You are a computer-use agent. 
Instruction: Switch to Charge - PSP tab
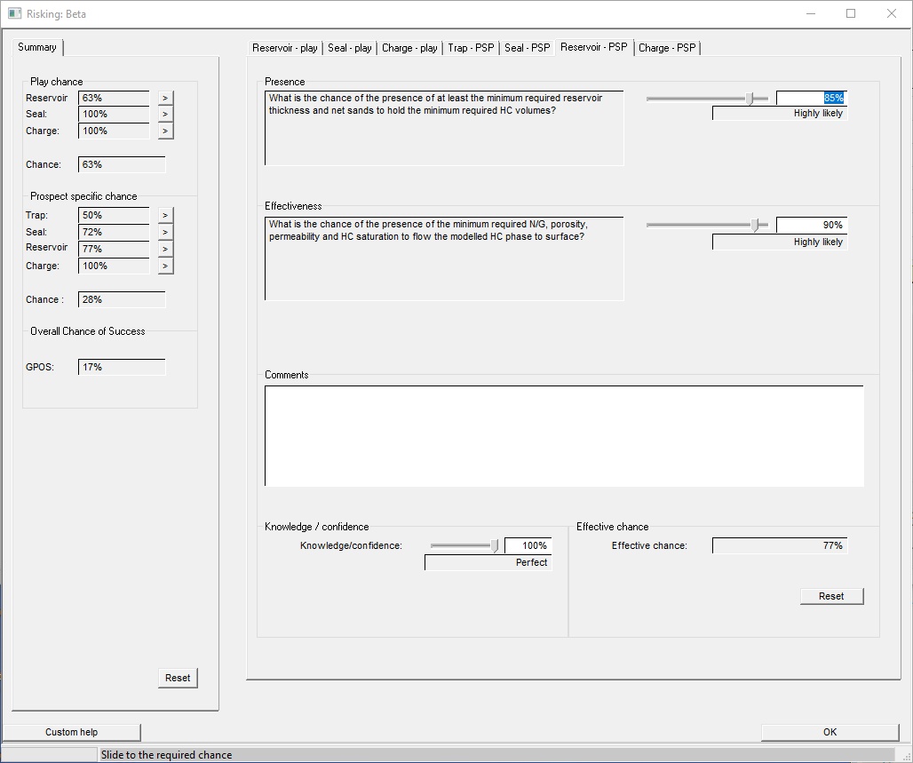click(667, 48)
